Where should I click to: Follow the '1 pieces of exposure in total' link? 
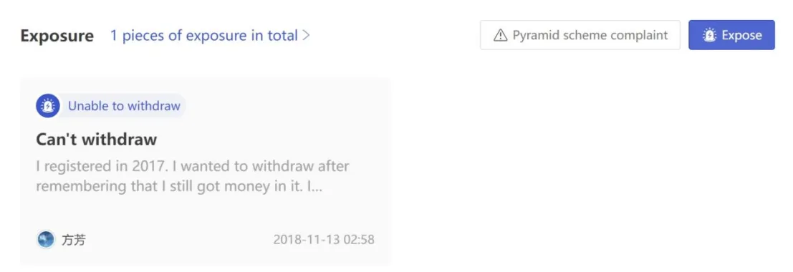[211, 36]
